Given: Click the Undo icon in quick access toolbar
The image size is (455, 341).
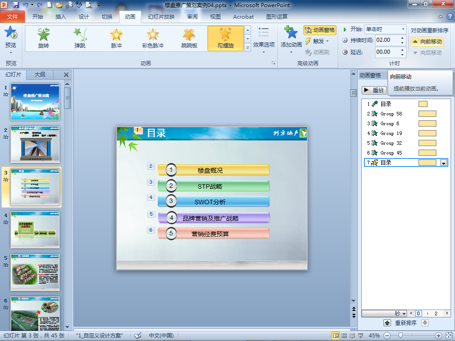Looking at the screenshot, I should (x=25, y=5).
